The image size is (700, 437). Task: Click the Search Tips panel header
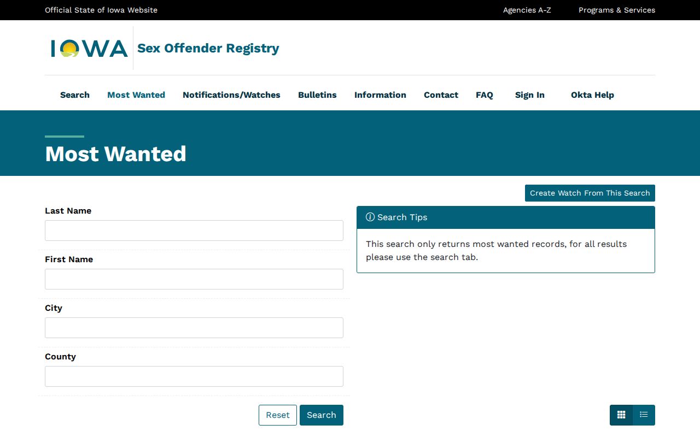(x=506, y=217)
